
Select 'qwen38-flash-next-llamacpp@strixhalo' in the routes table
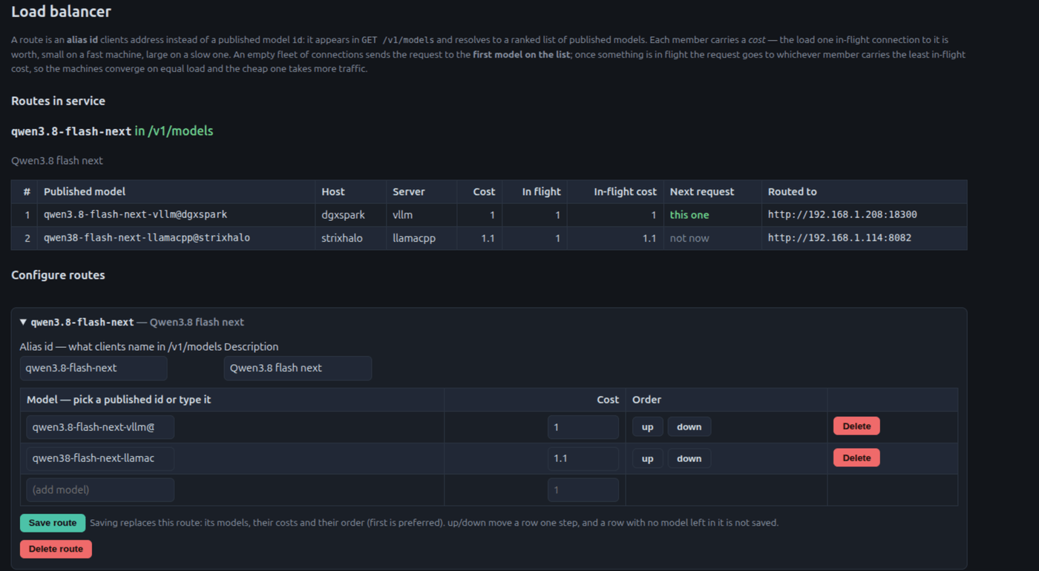pyautogui.click(x=147, y=238)
